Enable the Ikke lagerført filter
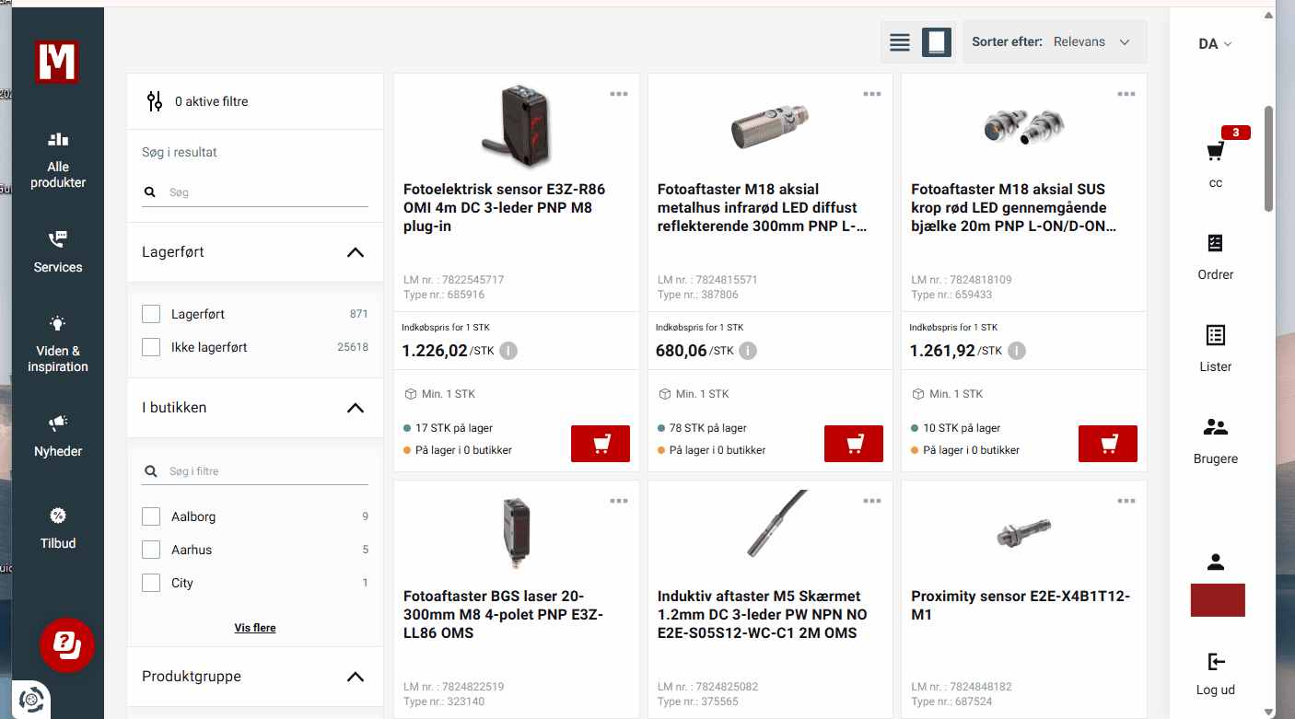Viewport: 1295px width, 719px height. (x=151, y=348)
